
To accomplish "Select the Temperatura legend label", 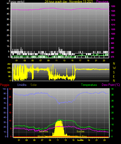I will tap(89, 85).
